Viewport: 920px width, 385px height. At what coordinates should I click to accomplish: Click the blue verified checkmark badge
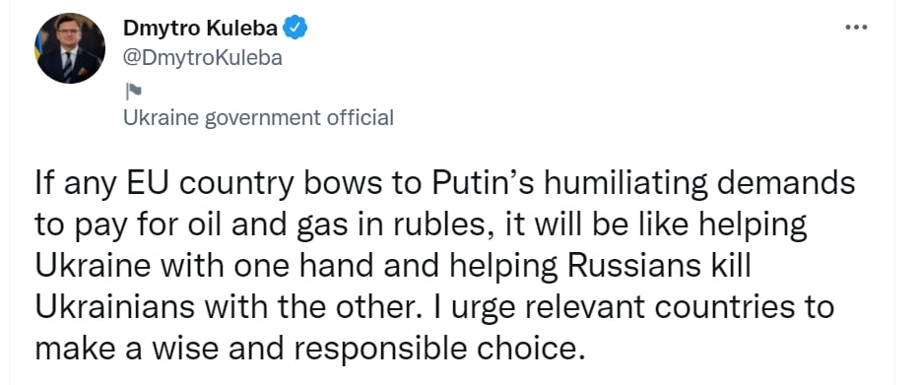(296, 27)
